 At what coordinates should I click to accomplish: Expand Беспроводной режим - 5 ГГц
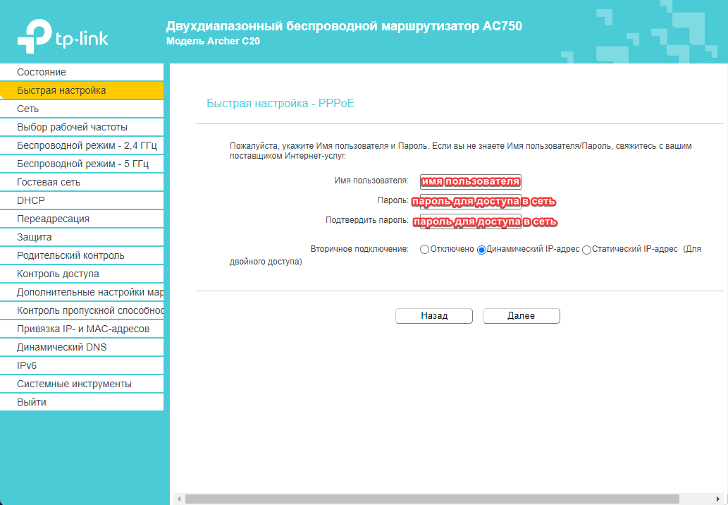82,164
